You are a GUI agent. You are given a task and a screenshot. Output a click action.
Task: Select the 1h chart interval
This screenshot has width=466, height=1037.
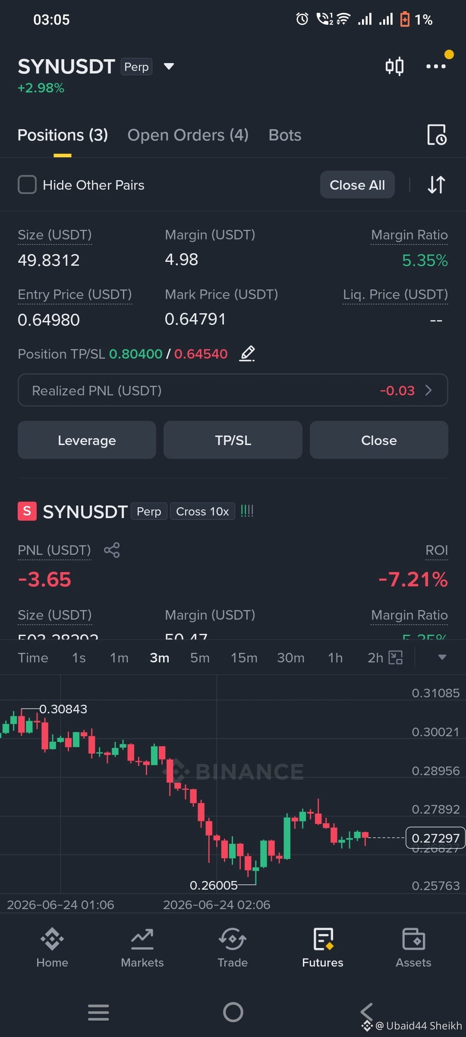335,658
